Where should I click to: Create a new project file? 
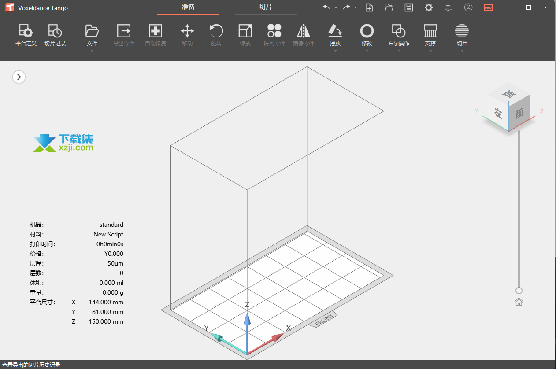pos(369,7)
